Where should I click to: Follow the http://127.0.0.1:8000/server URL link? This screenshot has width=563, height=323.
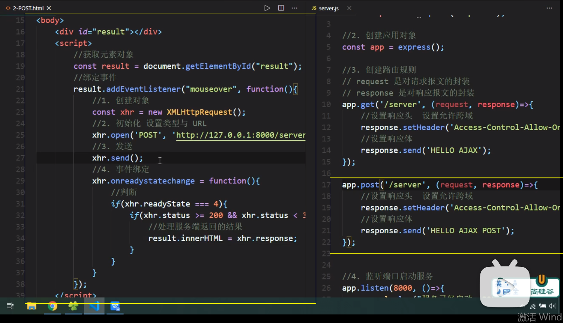[x=241, y=135]
